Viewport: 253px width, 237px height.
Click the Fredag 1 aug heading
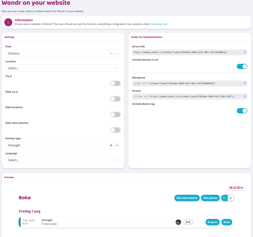tap(29, 211)
